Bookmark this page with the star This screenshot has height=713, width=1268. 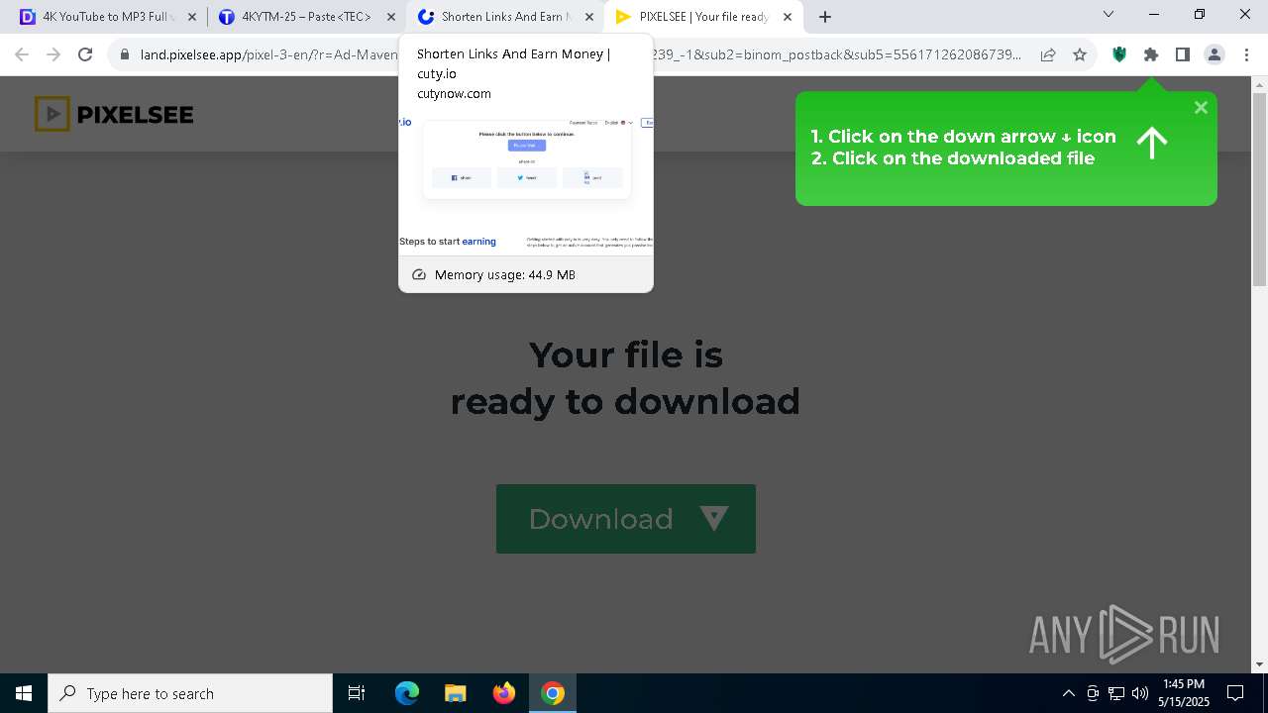(x=1080, y=55)
